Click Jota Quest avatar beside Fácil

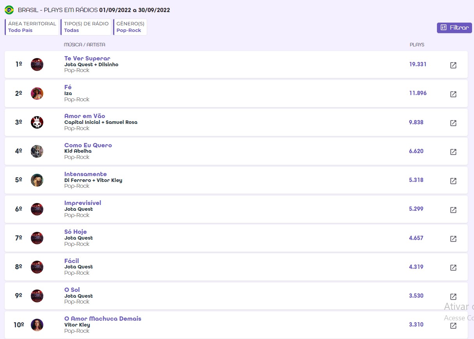point(37,267)
